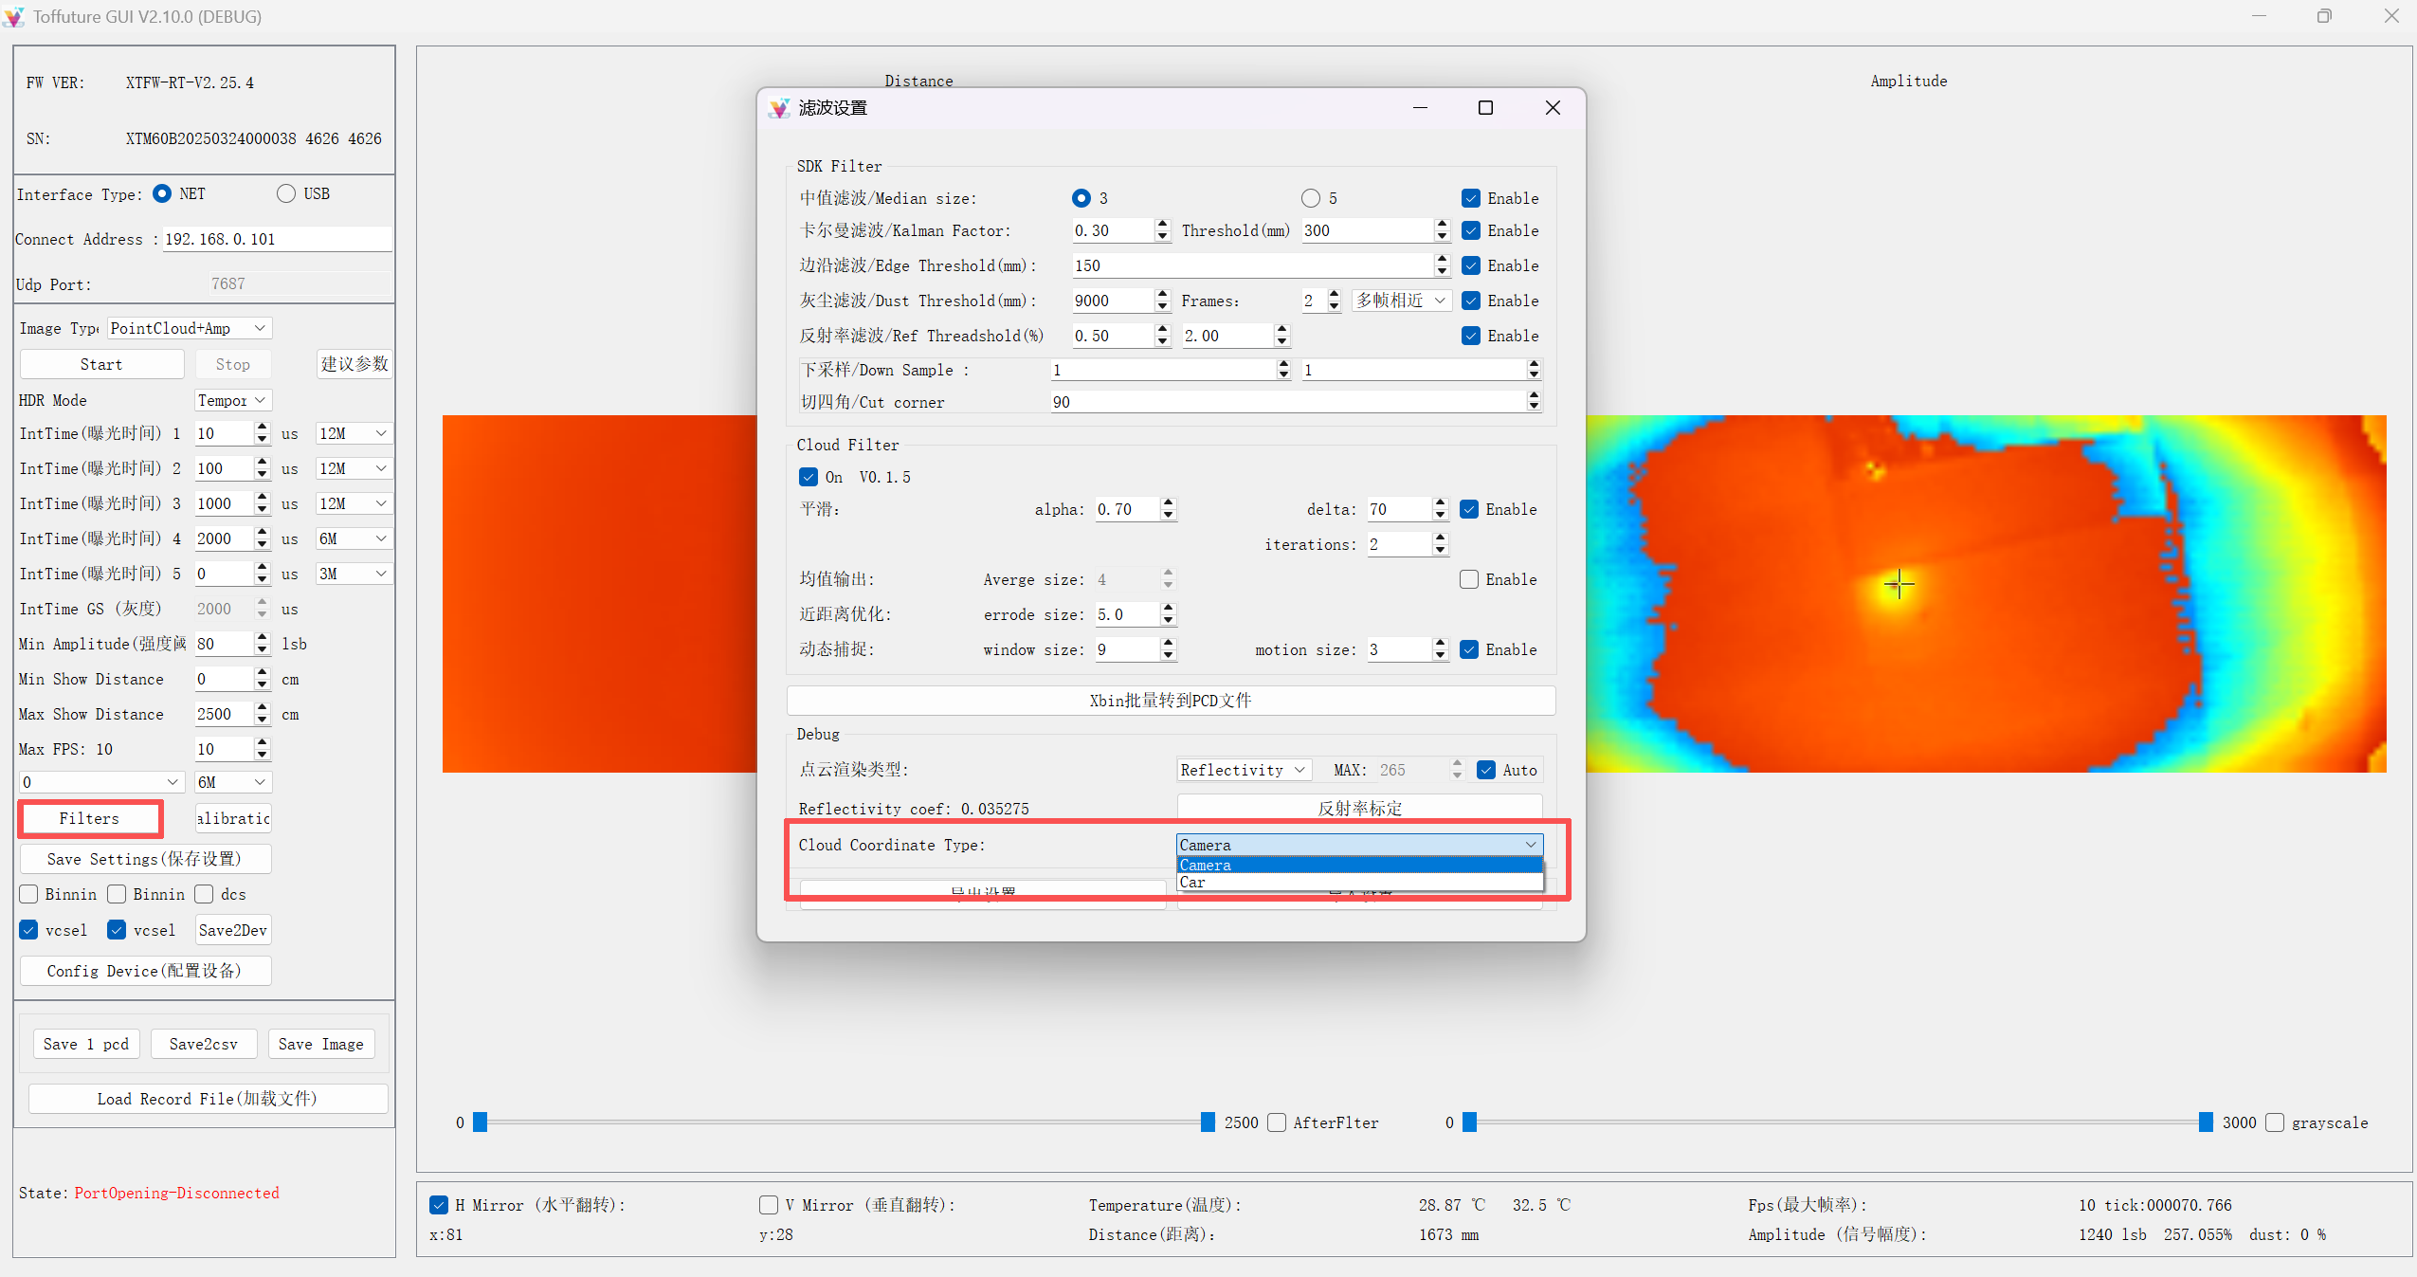
Task: Decrease Dust Threshold value with down arrow
Action: pos(1163,306)
